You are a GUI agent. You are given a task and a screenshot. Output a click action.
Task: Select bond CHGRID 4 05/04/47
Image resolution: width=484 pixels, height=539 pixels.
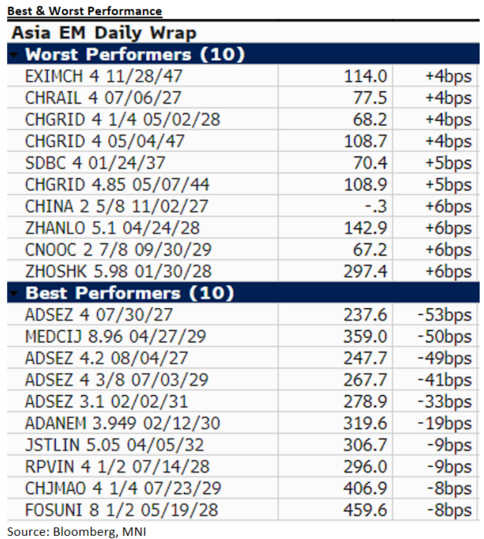105,141
